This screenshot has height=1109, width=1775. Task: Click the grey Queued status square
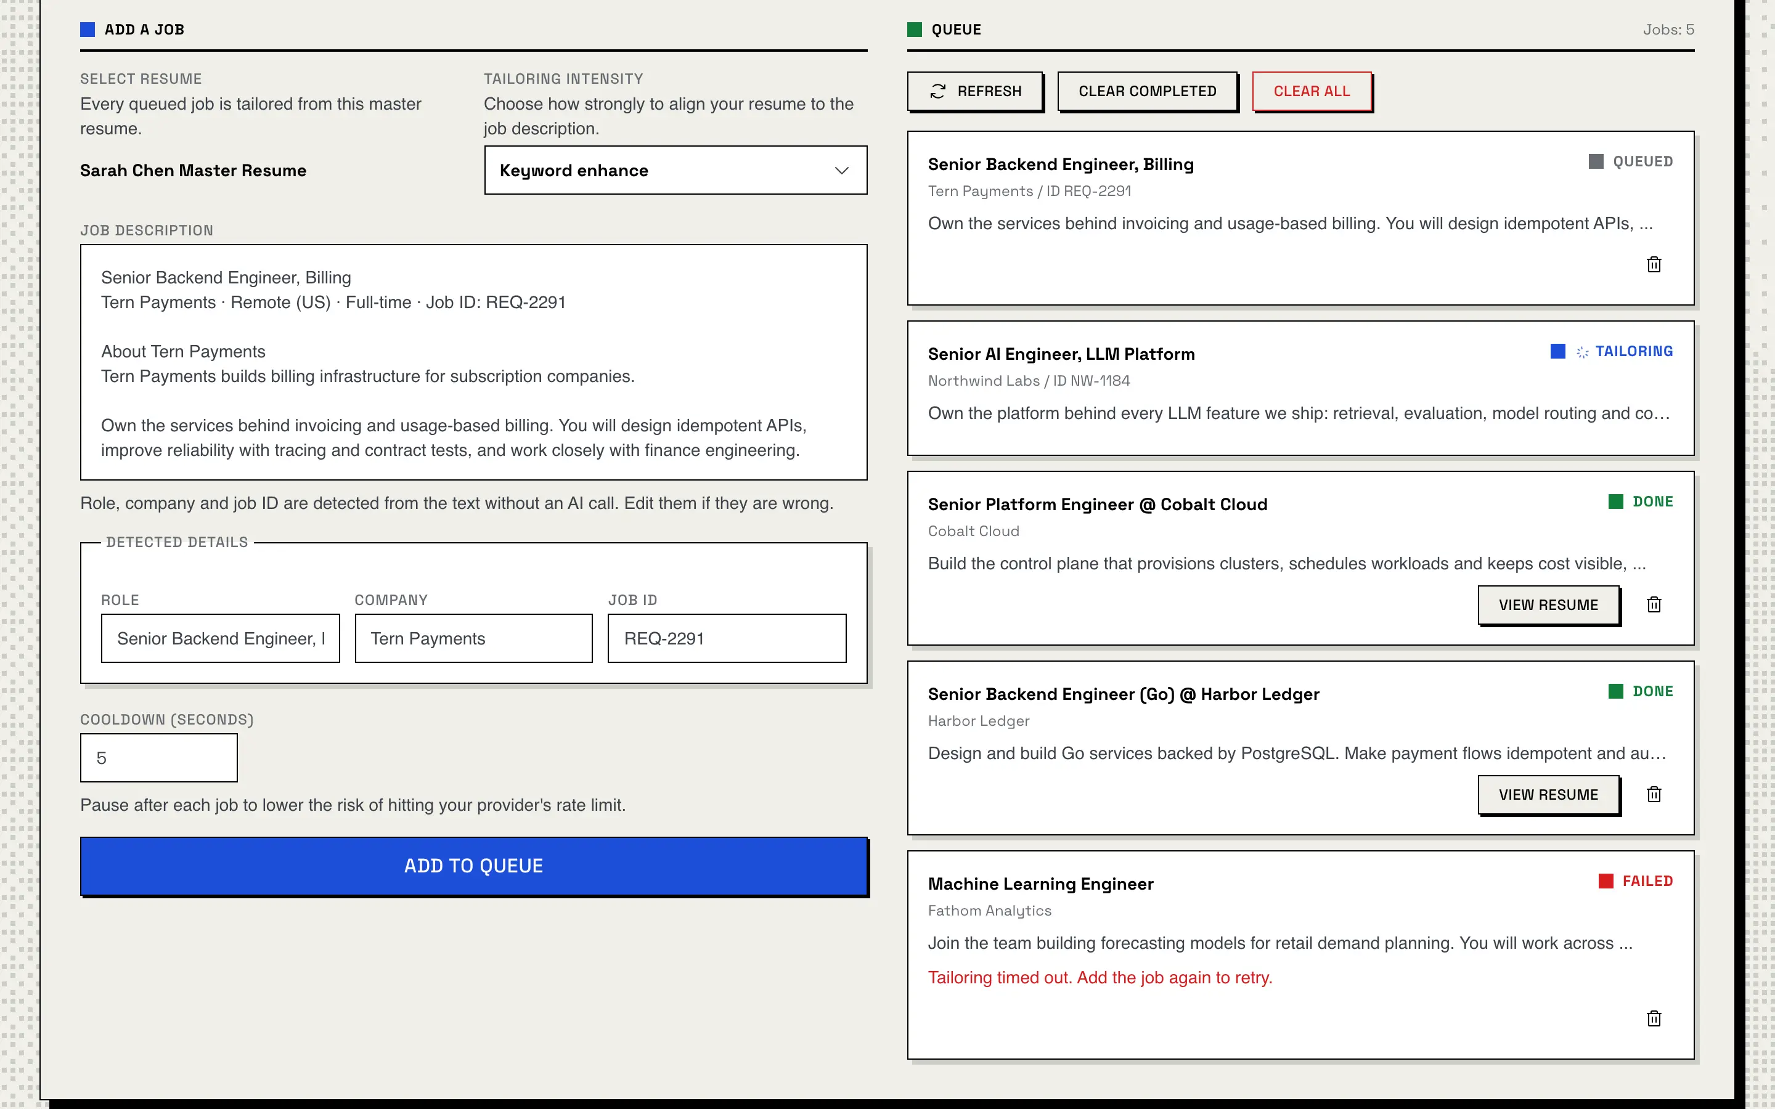click(x=1595, y=161)
